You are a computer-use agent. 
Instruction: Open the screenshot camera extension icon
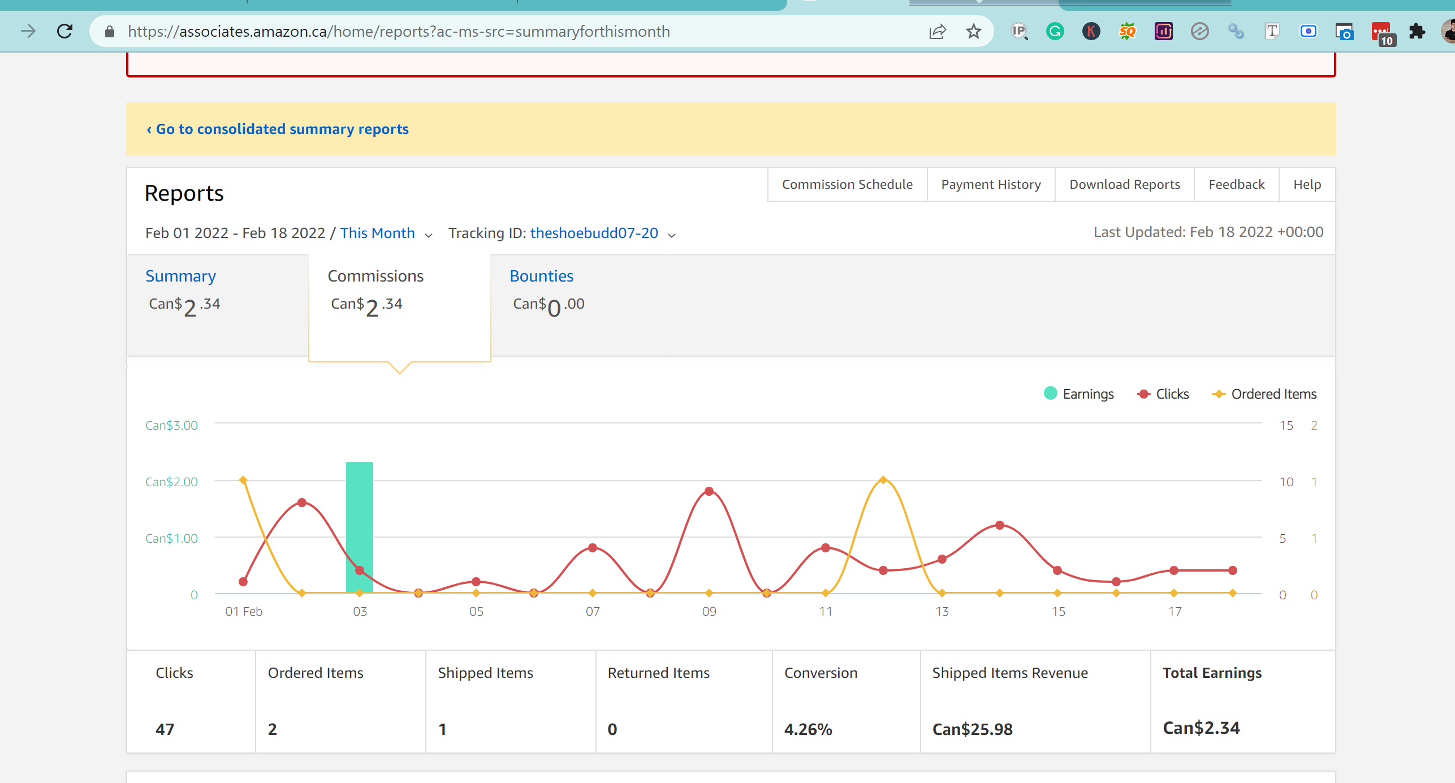pyautogui.click(x=1345, y=32)
